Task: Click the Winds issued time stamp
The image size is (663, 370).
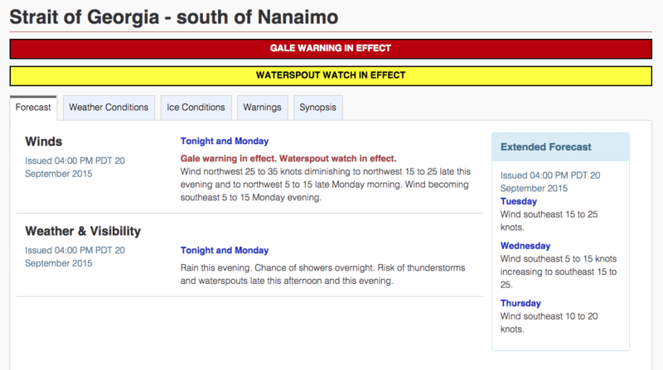Action: pyautogui.click(x=75, y=167)
